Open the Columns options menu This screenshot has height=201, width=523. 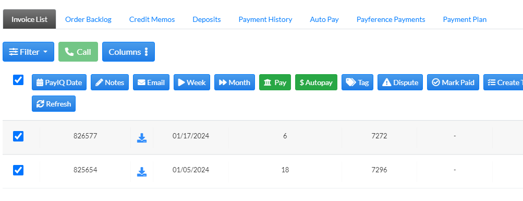coord(128,52)
